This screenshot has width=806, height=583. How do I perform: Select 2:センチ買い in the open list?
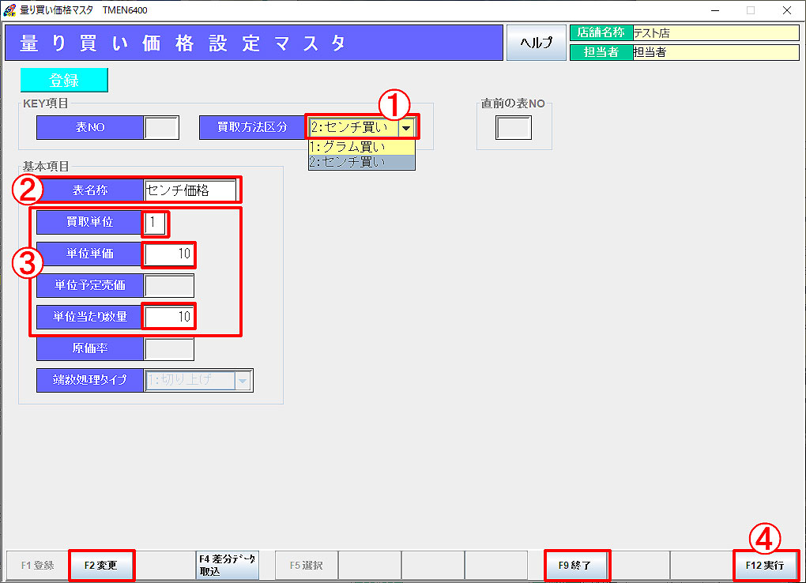[x=361, y=162]
